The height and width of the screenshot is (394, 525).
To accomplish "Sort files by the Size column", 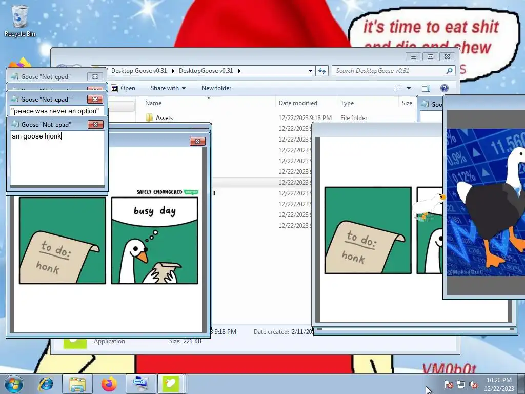I will (x=407, y=103).
